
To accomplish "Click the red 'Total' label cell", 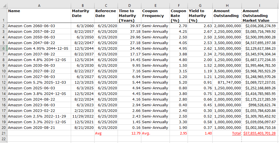I will tap(227, 133).
